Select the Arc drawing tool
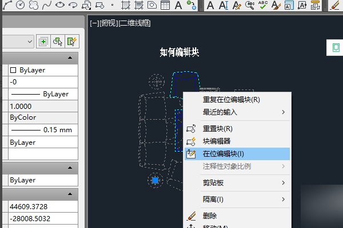Image resolution: width=343 pixels, height=228 pixels. tap(7, 5)
